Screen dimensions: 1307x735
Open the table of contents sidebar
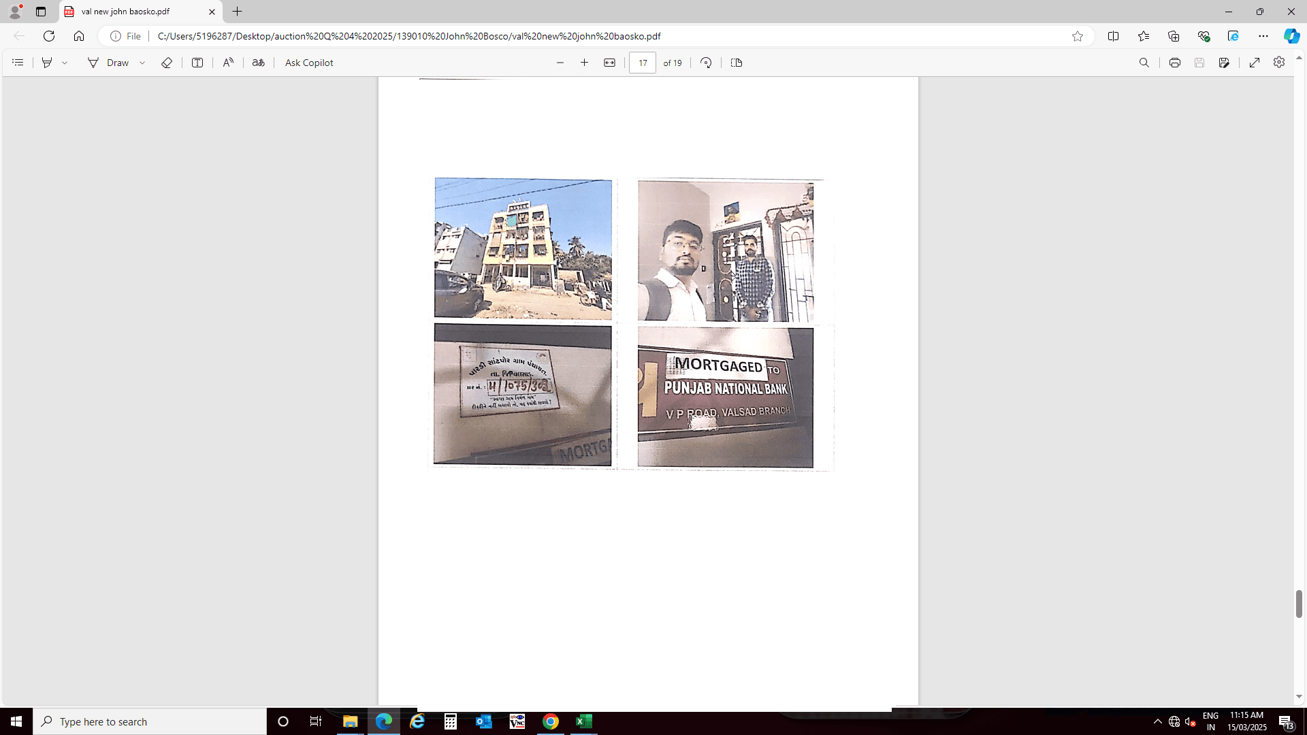(x=18, y=63)
